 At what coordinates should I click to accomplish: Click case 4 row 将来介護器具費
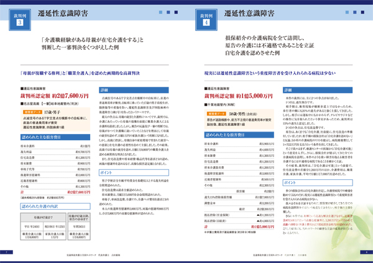click(239, 167)
